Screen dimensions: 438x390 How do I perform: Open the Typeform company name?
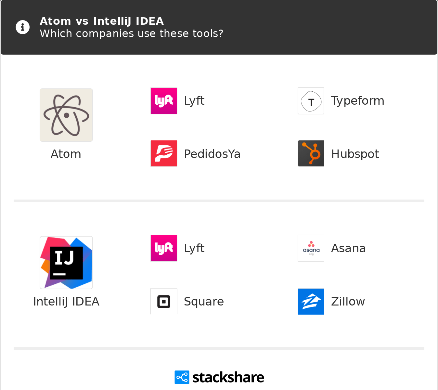[357, 101]
